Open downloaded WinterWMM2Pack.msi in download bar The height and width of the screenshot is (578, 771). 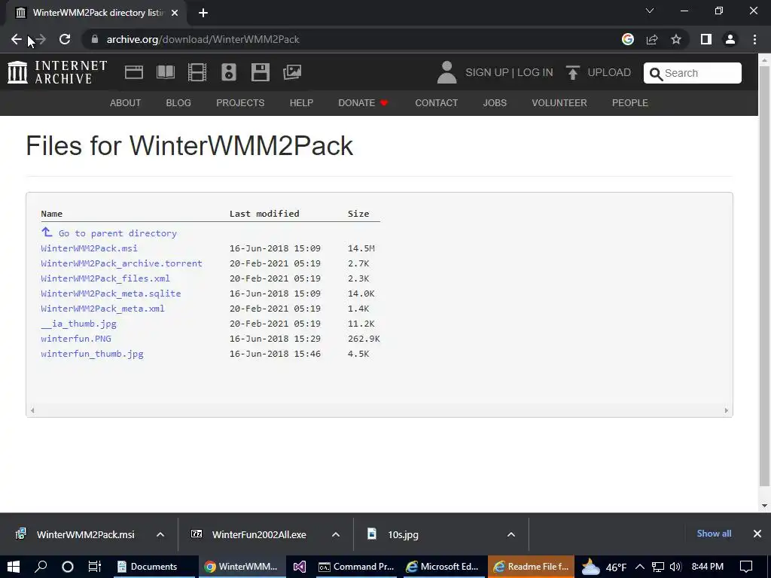[x=75, y=534]
